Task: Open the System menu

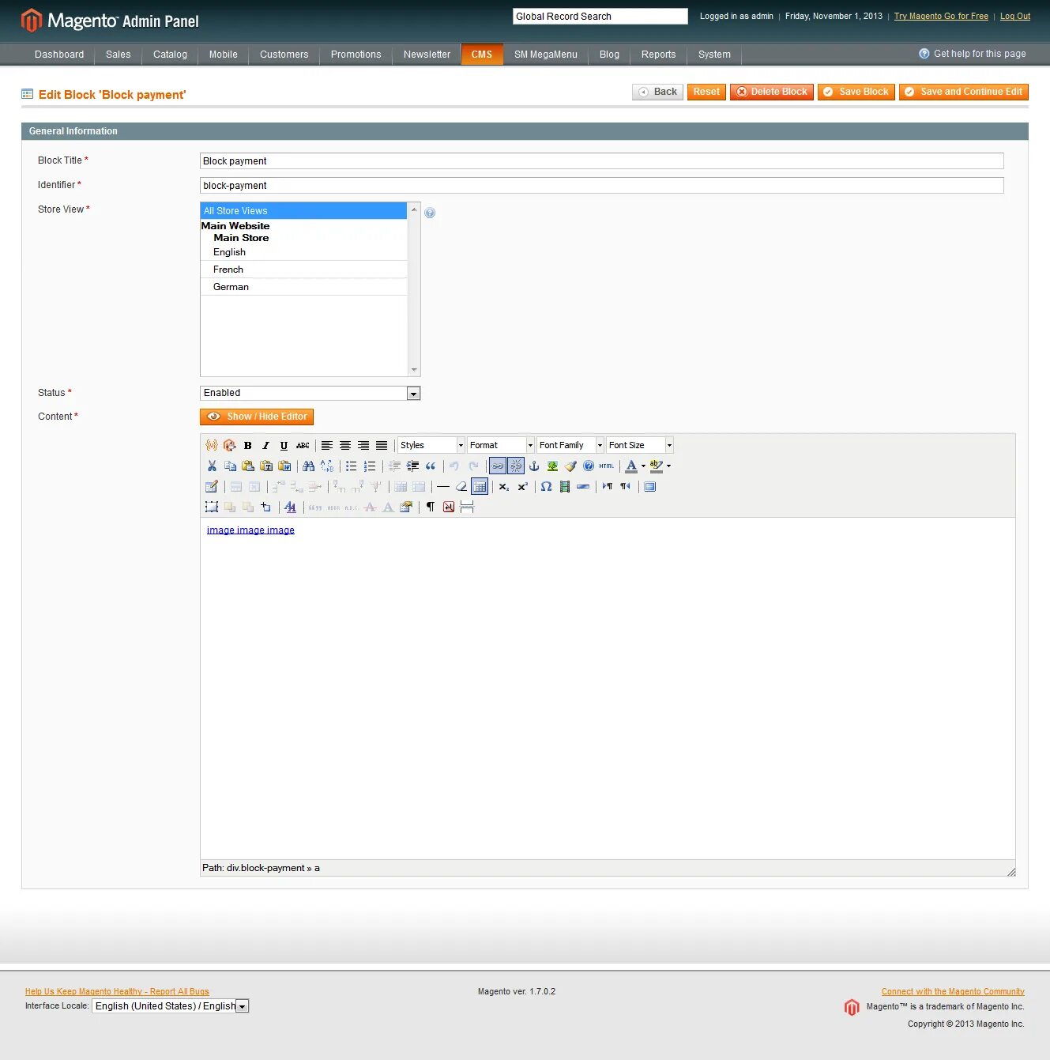Action: tap(714, 55)
